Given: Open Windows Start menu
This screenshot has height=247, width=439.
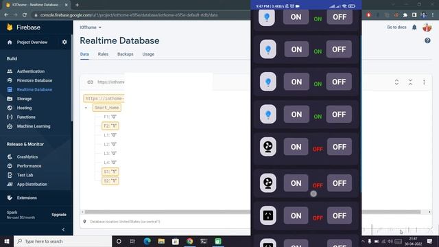Looking at the screenshot, I should coord(7,241).
